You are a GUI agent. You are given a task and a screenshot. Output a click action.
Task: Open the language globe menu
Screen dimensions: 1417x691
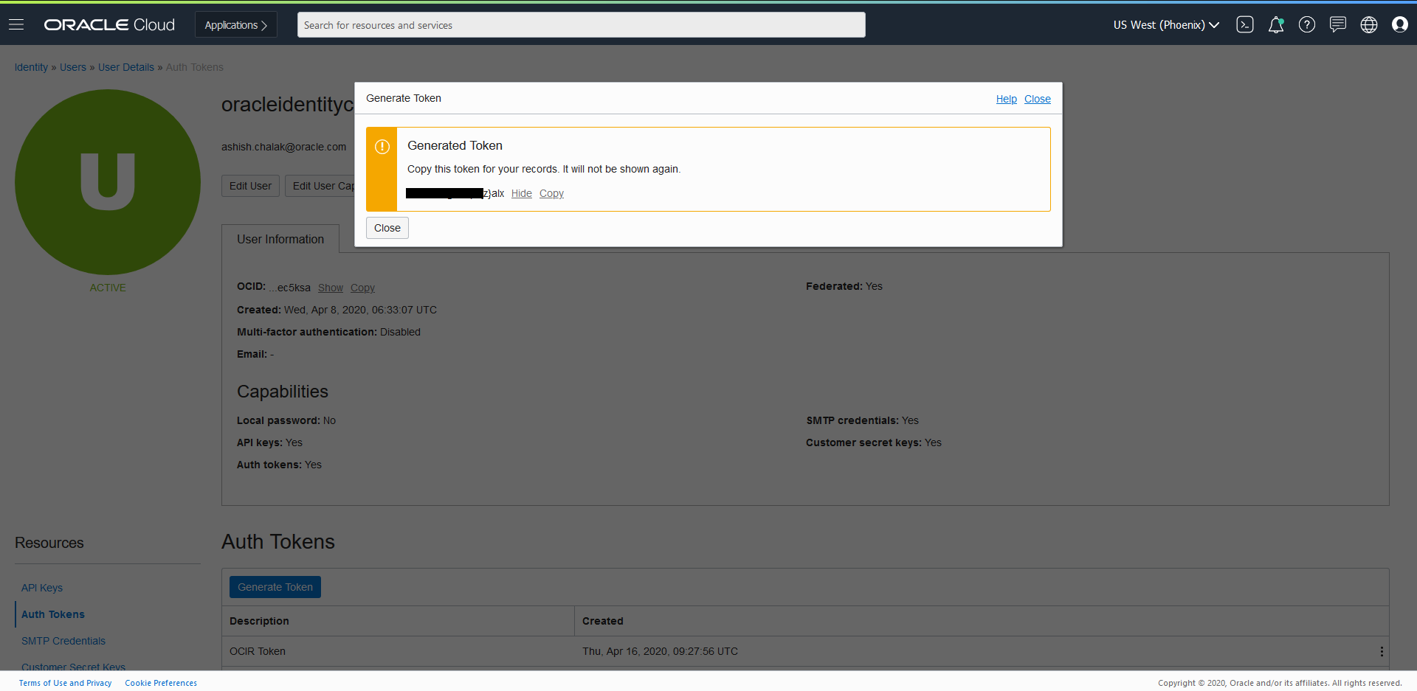[x=1369, y=24]
